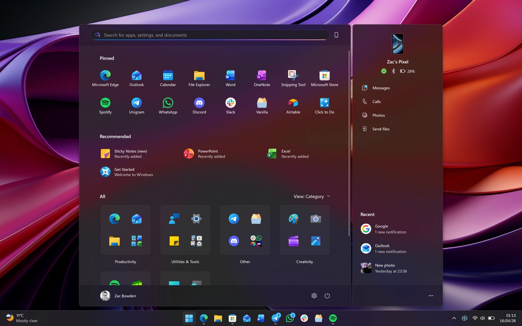Launch Word from Pinned apps

click(x=231, y=78)
